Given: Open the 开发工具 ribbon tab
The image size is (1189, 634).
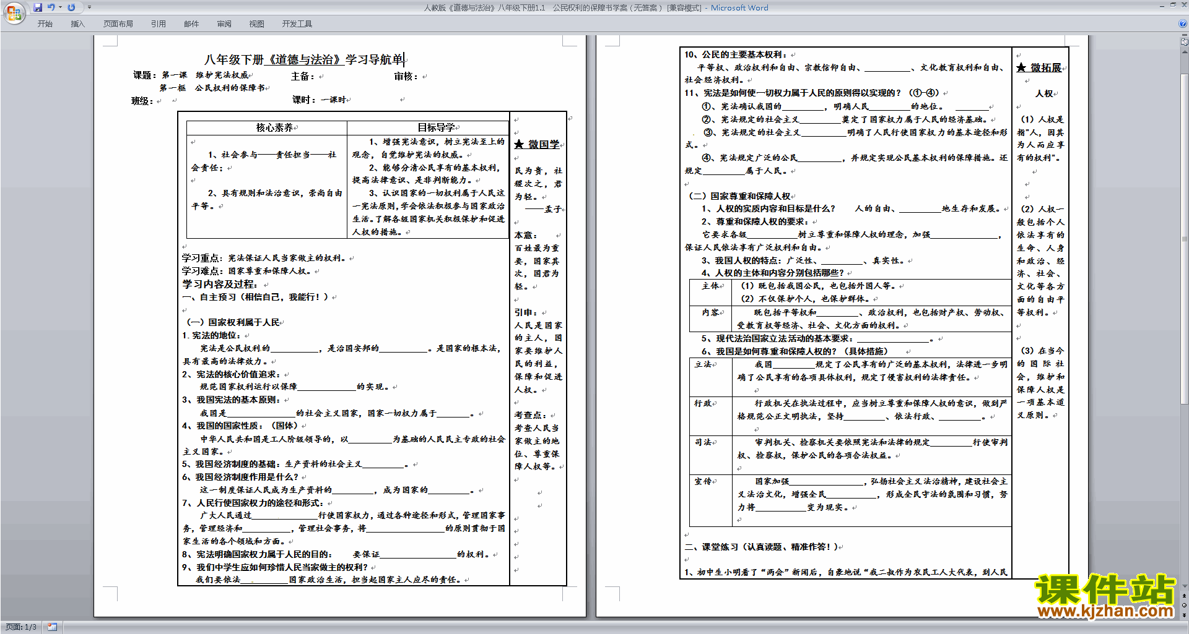Looking at the screenshot, I should click(x=297, y=24).
